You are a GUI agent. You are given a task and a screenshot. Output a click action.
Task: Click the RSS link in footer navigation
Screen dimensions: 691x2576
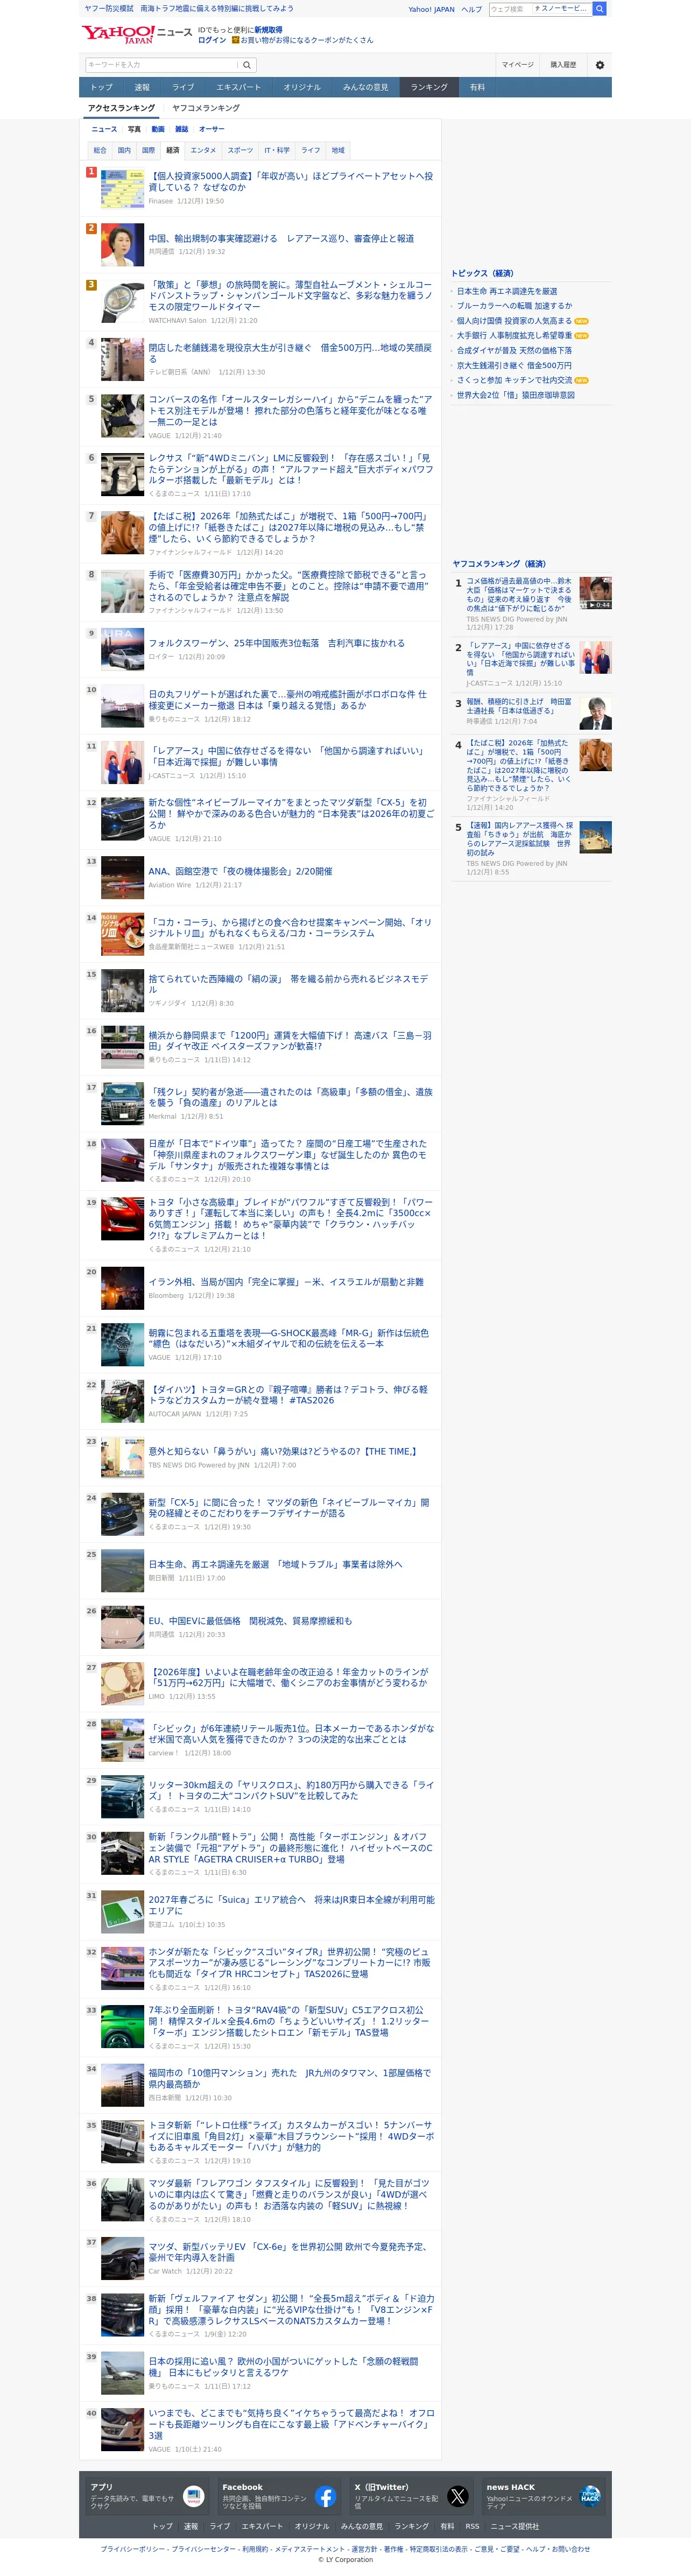click(x=472, y=2526)
